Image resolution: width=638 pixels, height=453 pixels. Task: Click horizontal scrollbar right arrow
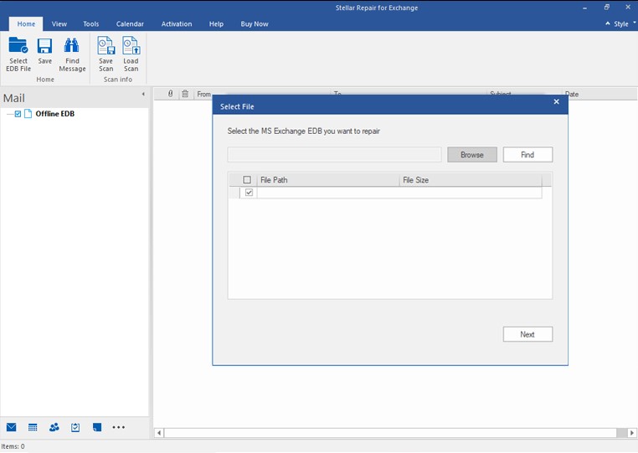pyautogui.click(x=632, y=433)
